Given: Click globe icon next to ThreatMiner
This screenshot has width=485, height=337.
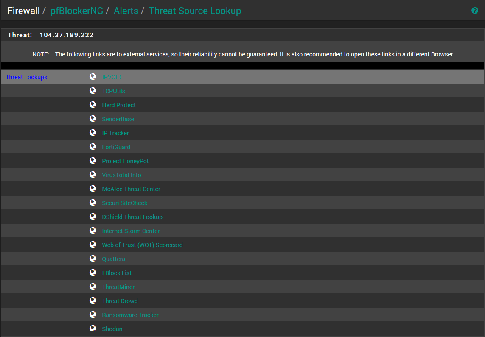Looking at the screenshot, I should pos(93,287).
